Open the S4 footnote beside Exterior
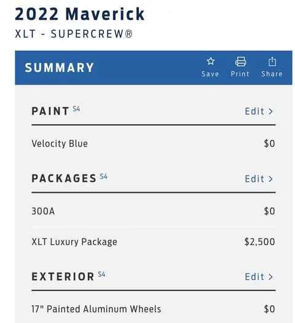Screen dimensions: 295x323 (101, 274)
